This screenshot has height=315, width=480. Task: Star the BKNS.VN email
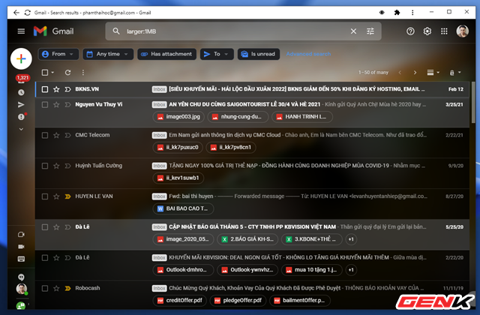click(56, 89)
